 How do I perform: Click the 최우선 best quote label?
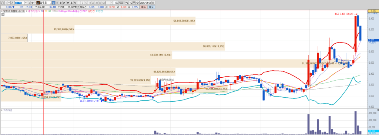pyautogui.click(x=83, y=7)
